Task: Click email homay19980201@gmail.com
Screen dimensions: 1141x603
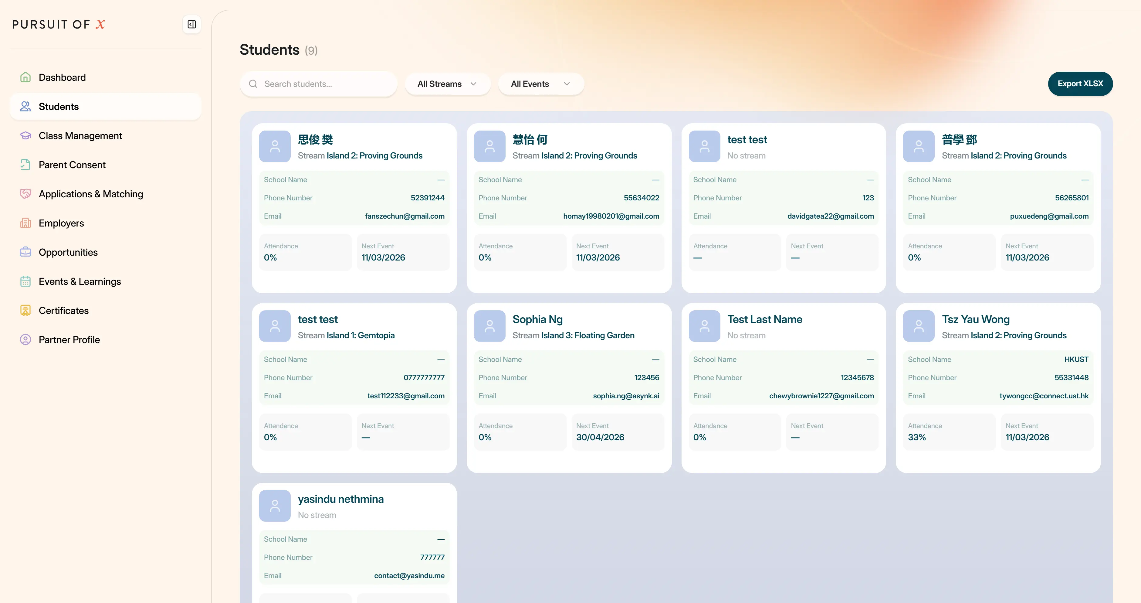Action: (611, 216)
